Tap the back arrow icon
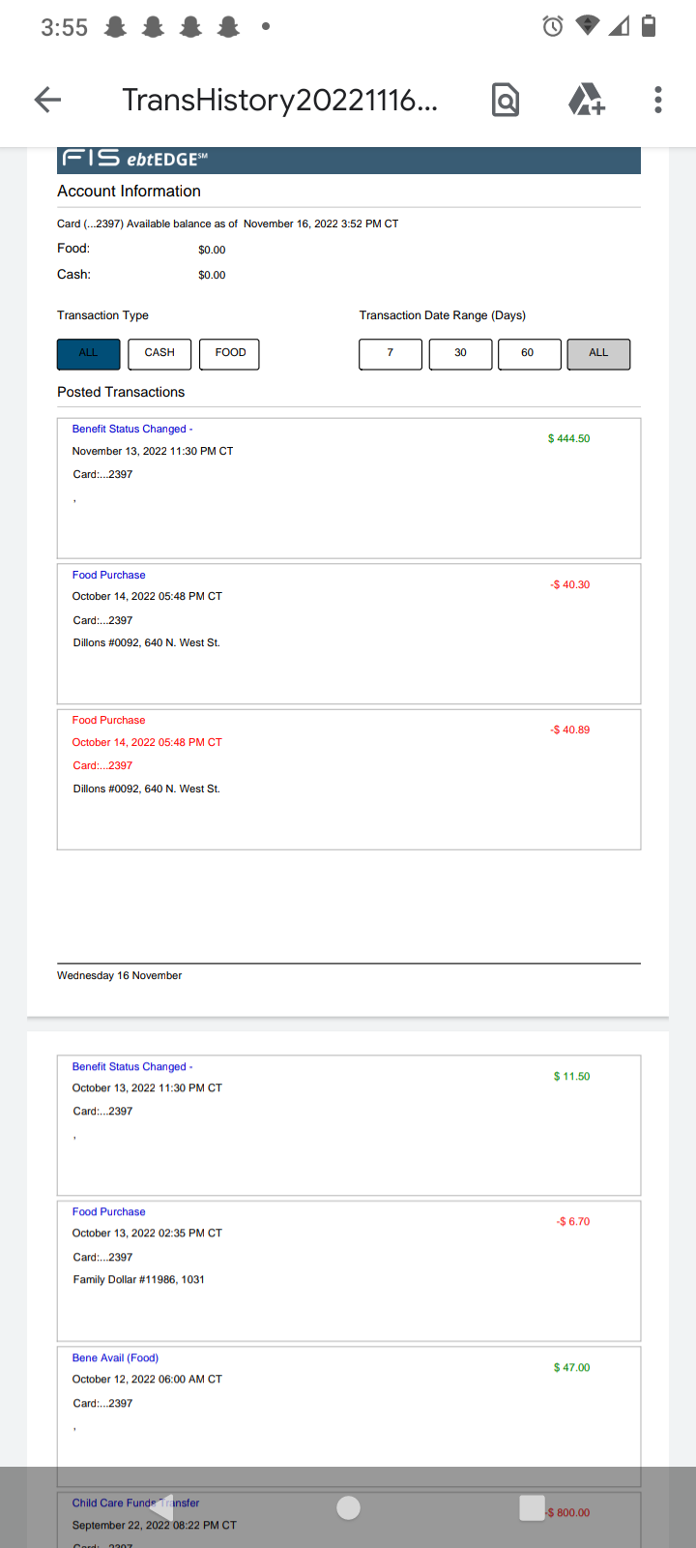This screenshot has height=1548, width=696. 47,99
